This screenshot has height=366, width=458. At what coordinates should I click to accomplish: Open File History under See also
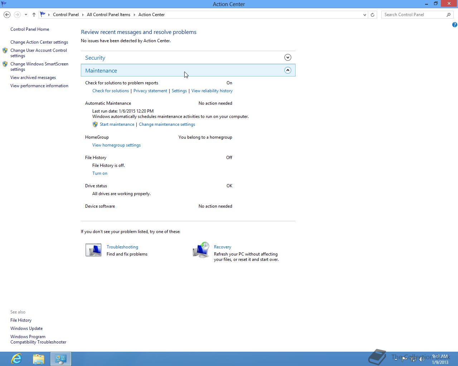[21, 320]
